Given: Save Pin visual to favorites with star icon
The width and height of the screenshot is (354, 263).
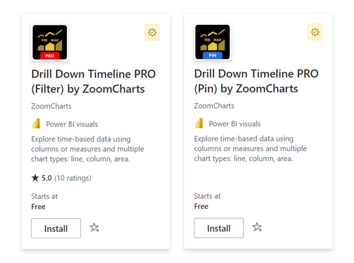Looking at the screenshot, I should [x=257, y=227].
